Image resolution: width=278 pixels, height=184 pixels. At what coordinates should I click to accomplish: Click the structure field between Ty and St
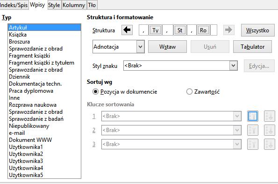coord(167,30)
